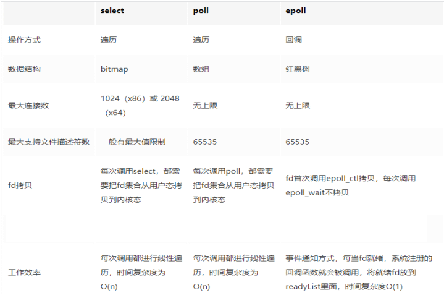The height and width of the screenshot is (298, 444).
Task: Click the 'epoll' column header
Action: coord(295,11)
